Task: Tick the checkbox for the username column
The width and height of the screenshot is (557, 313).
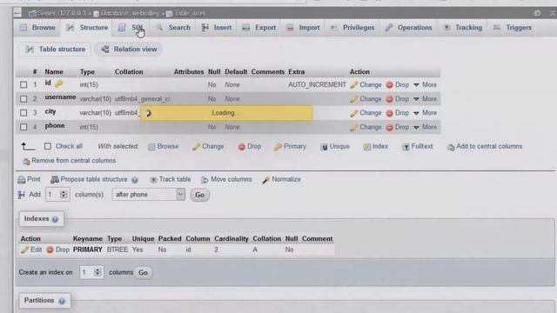Action: pyautogui.click(x=23, y=99)
